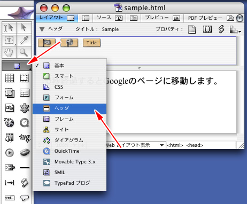Insert the round play button object
The width and height of the screenshot is (247, 204).
pos(9,153)
